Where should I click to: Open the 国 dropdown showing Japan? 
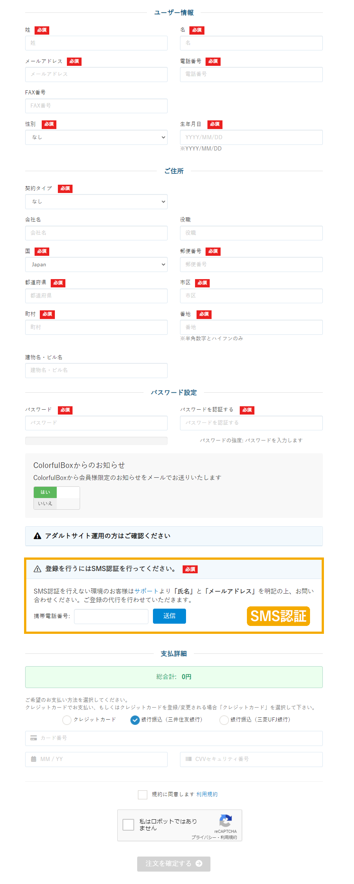(x=96, y=264)
